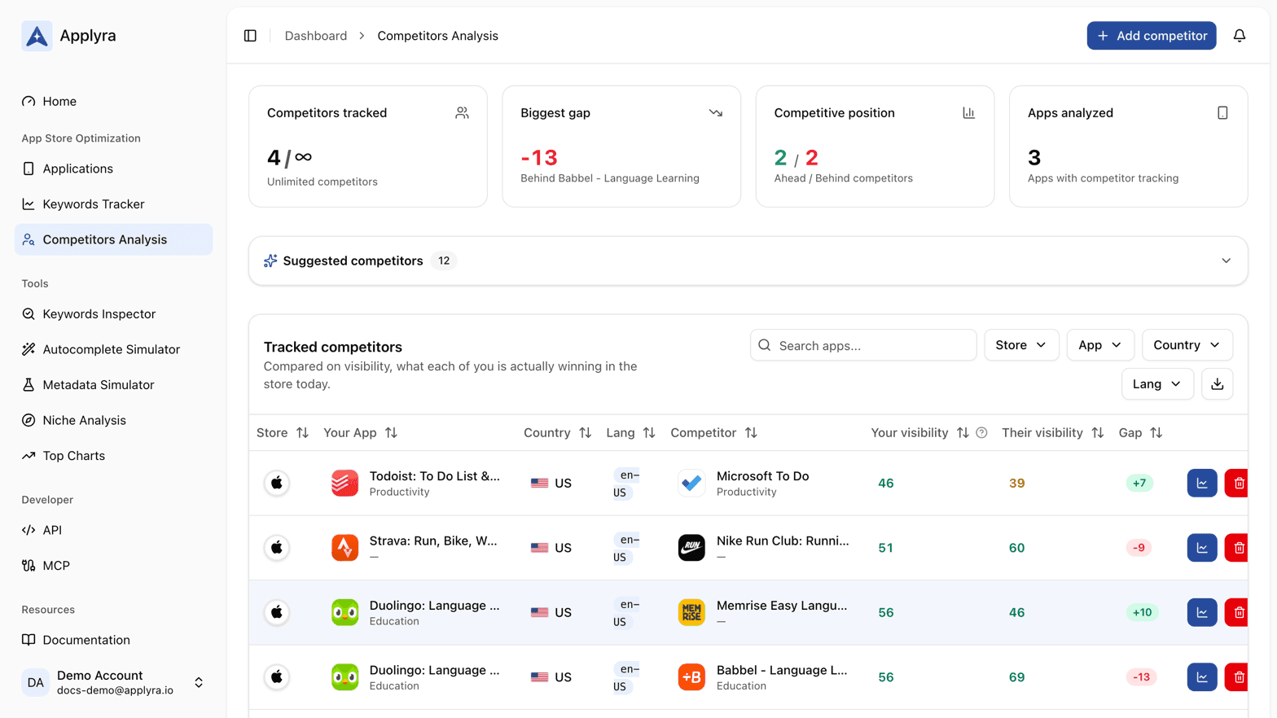Open Applications in sidebar
Viewport: 1277px width, 718px height.
click(114, 169)
